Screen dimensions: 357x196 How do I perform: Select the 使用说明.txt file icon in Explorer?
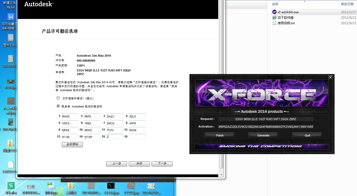[274, 23]
